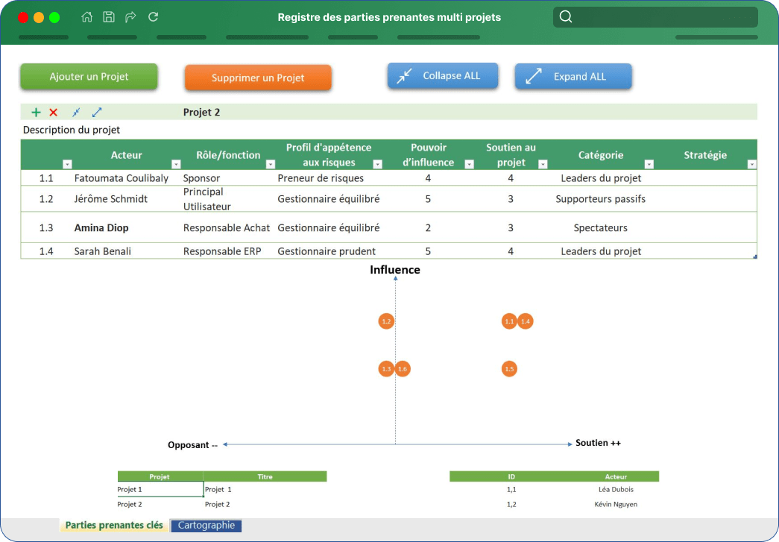Select the orange 1.5 bubble on the chart
This screenshot has width=779, height=542.
[509, 369]
